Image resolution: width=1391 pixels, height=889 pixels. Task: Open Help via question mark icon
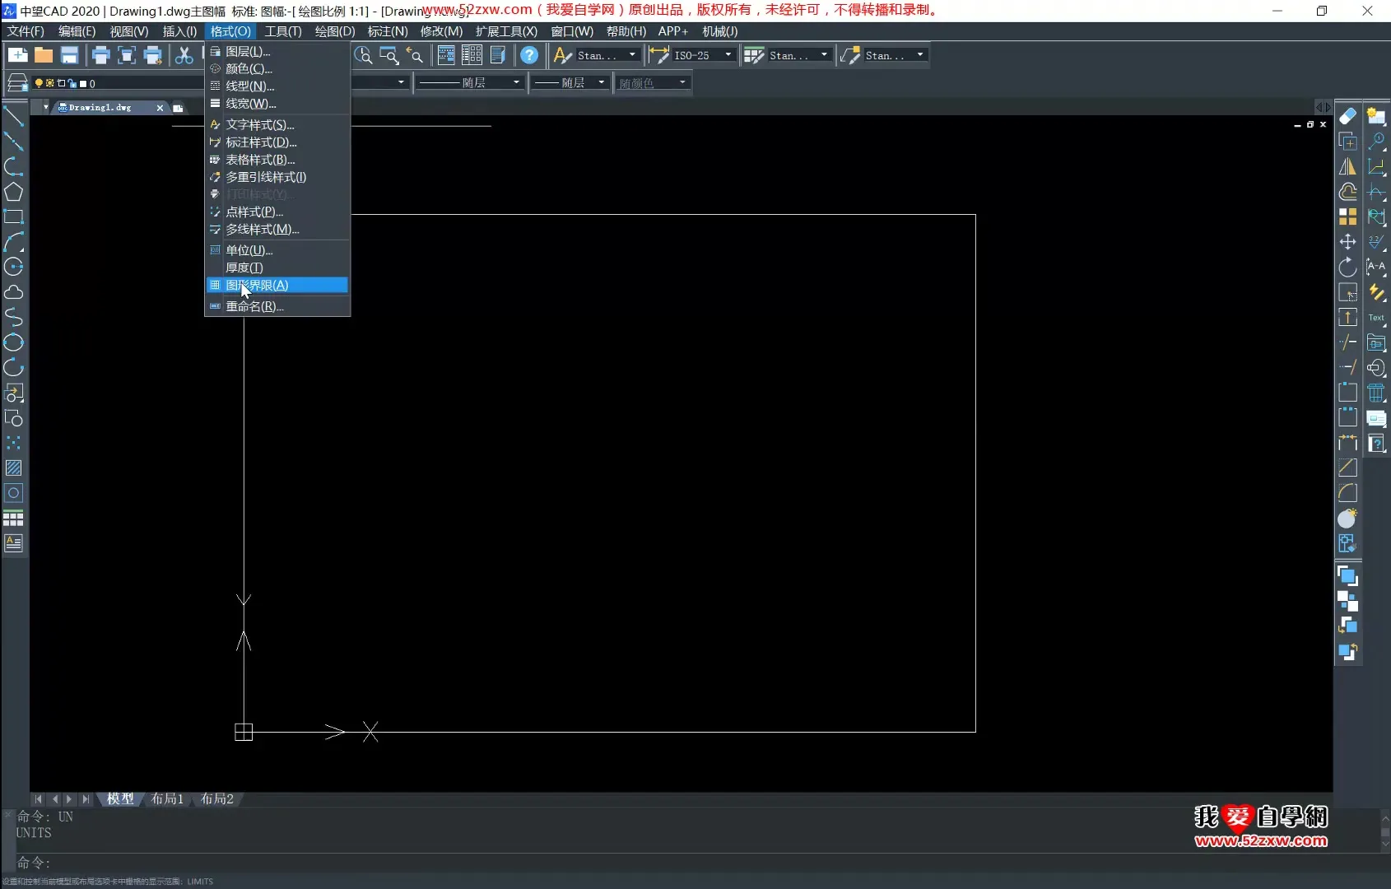coord(529,55)
